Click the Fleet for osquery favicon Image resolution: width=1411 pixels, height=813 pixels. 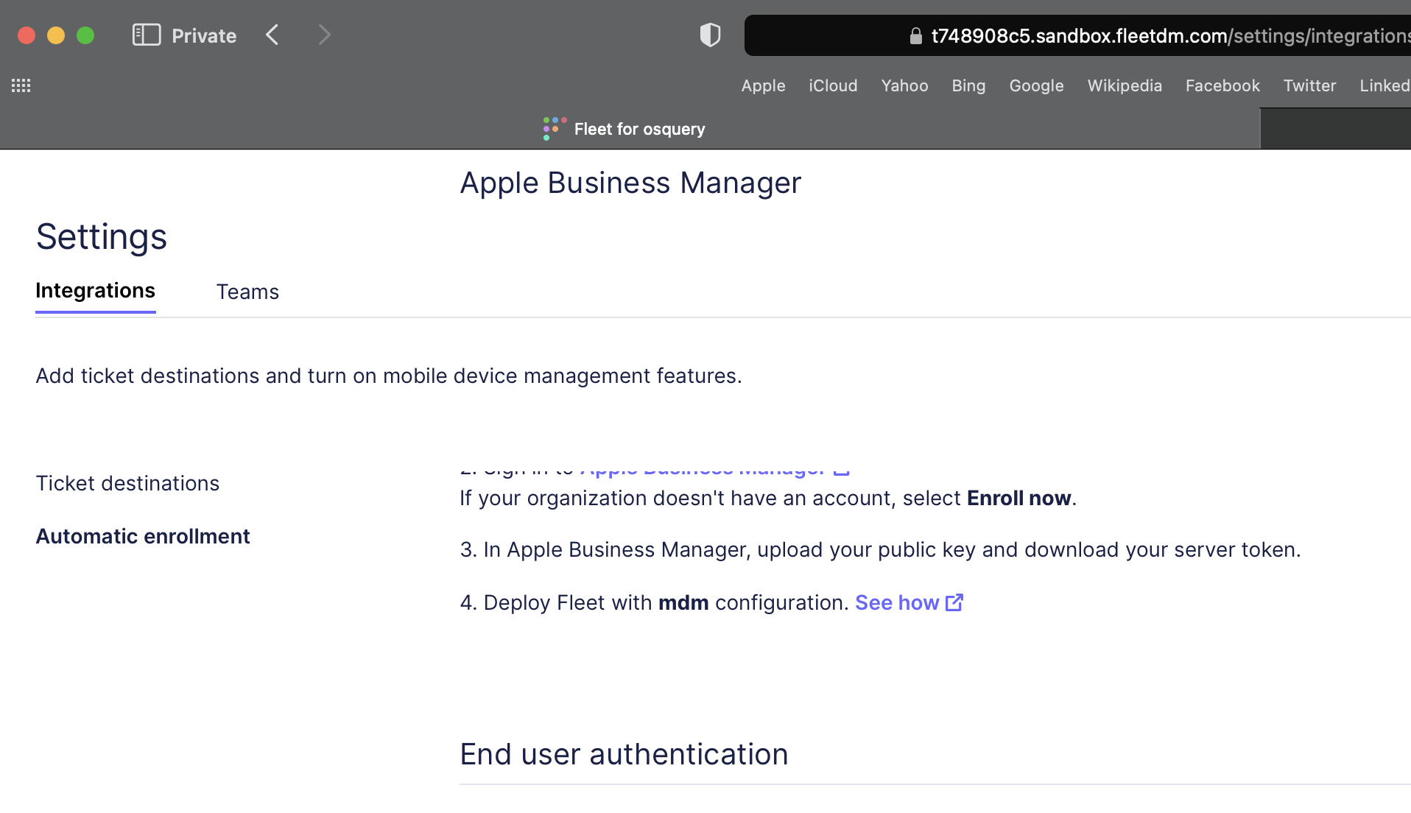click(552, 128)
